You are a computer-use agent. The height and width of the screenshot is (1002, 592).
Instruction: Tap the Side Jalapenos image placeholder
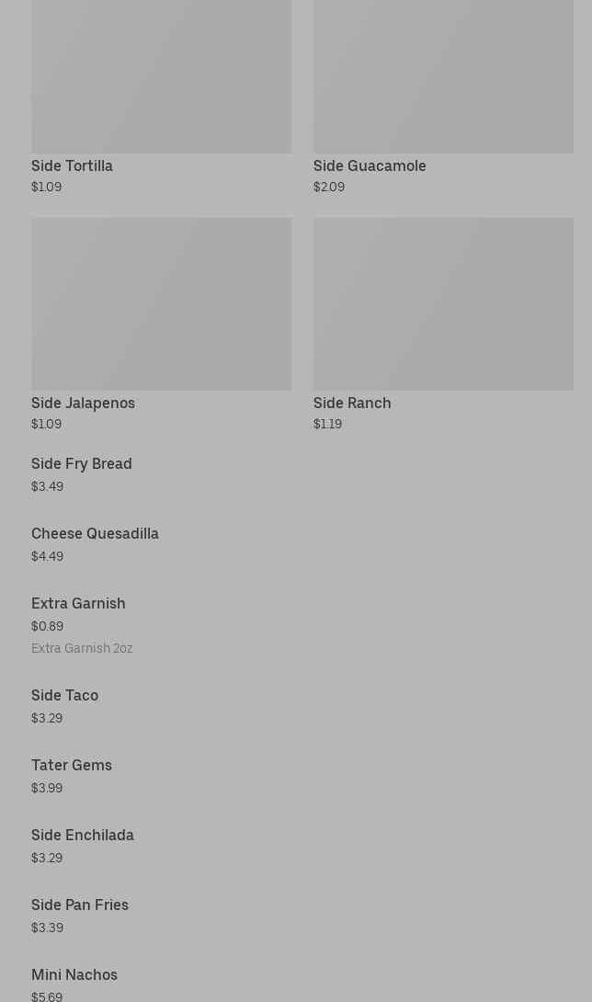coord(161,303)
